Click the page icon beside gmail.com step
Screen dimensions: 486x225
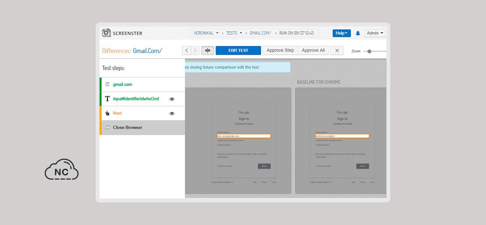pos(107,84)
